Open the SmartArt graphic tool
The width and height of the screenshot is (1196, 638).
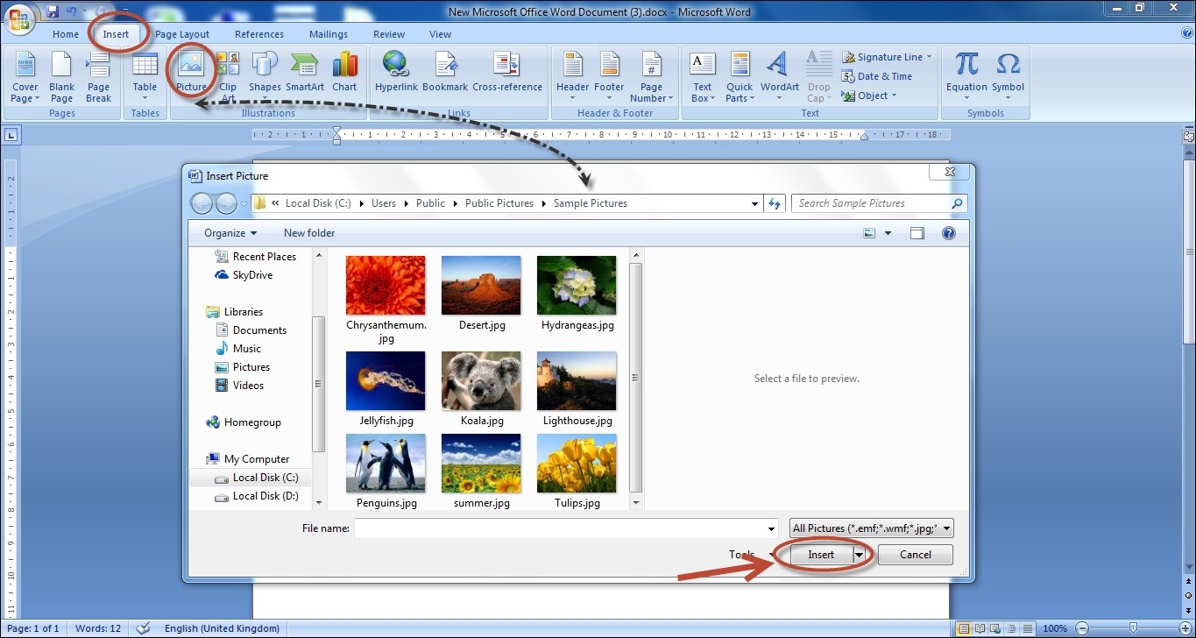[x=304, y=66]
